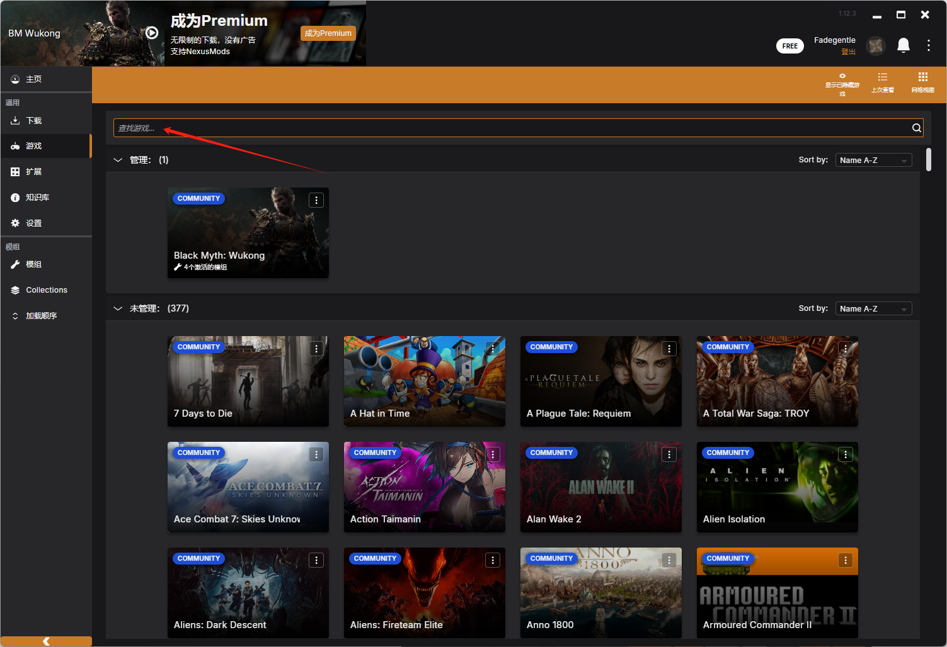Click COMMUNITY badge on Alien Isolation

pyautogui.click(x=728, y=453)
